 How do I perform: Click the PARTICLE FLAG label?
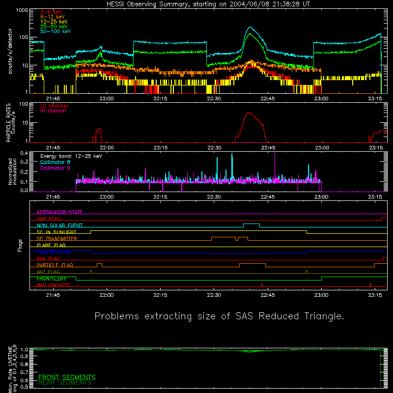point(55,265)
